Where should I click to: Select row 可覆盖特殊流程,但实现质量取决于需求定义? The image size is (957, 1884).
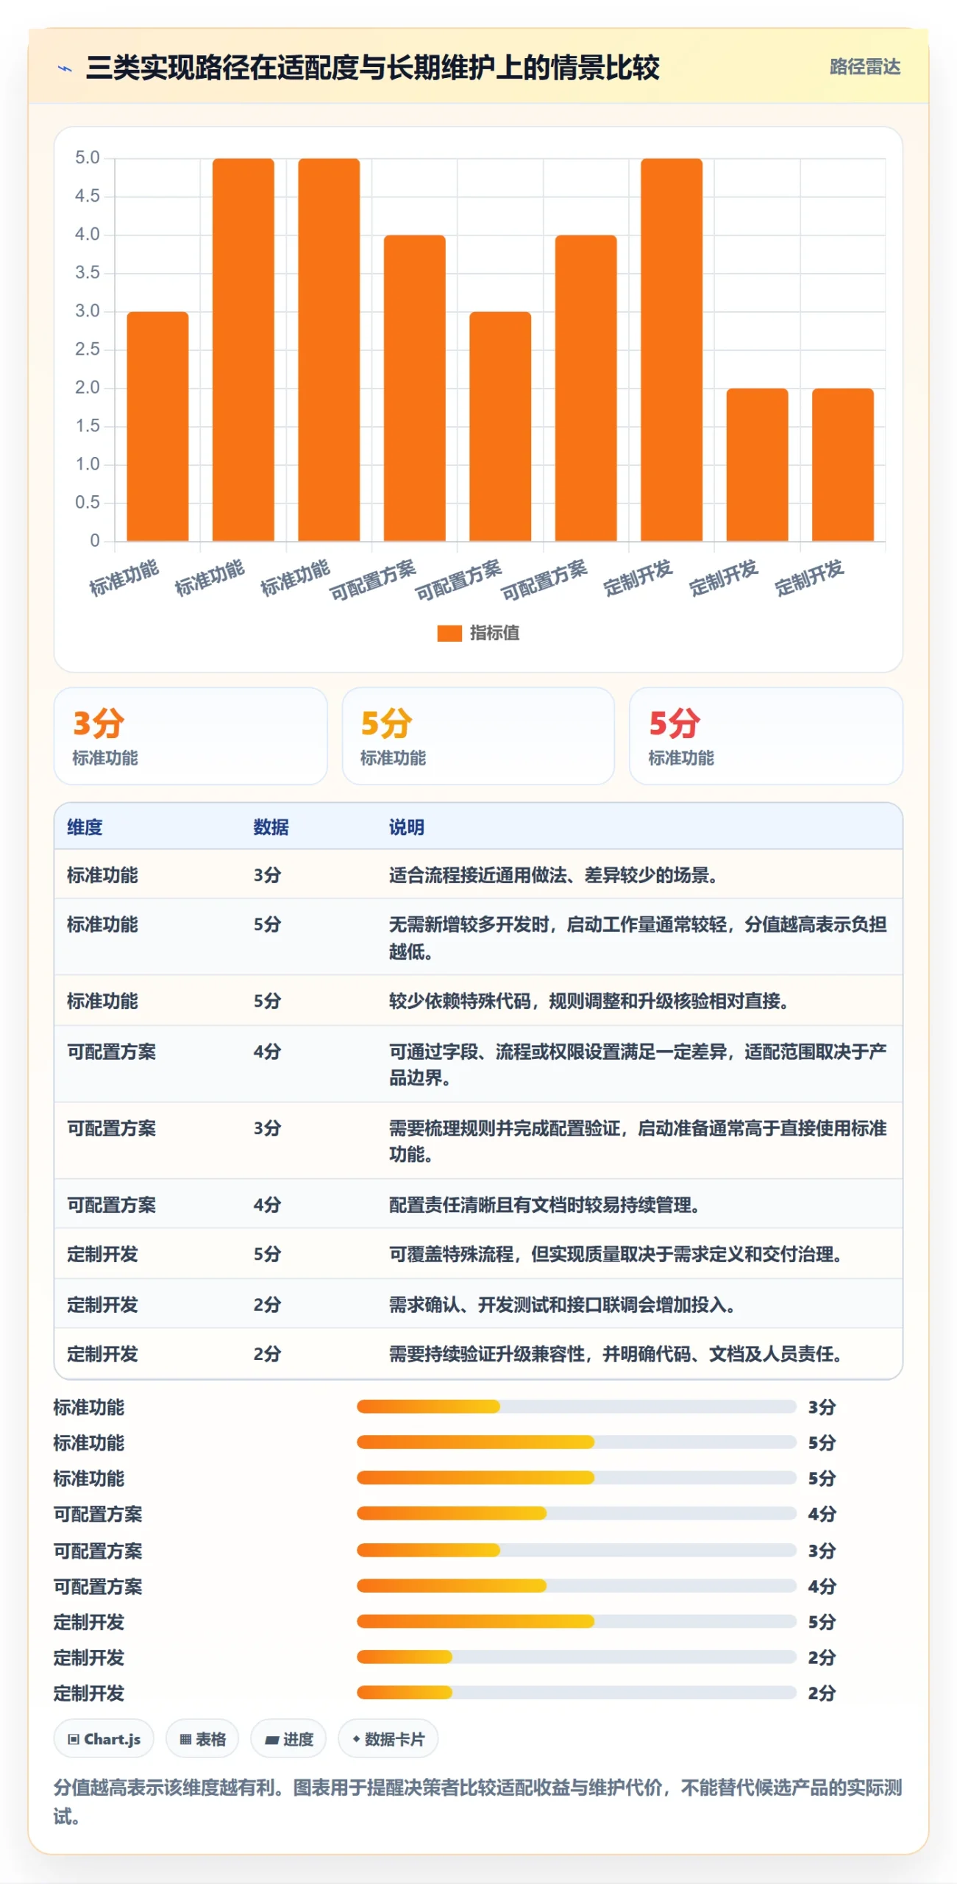(478, 1253)
